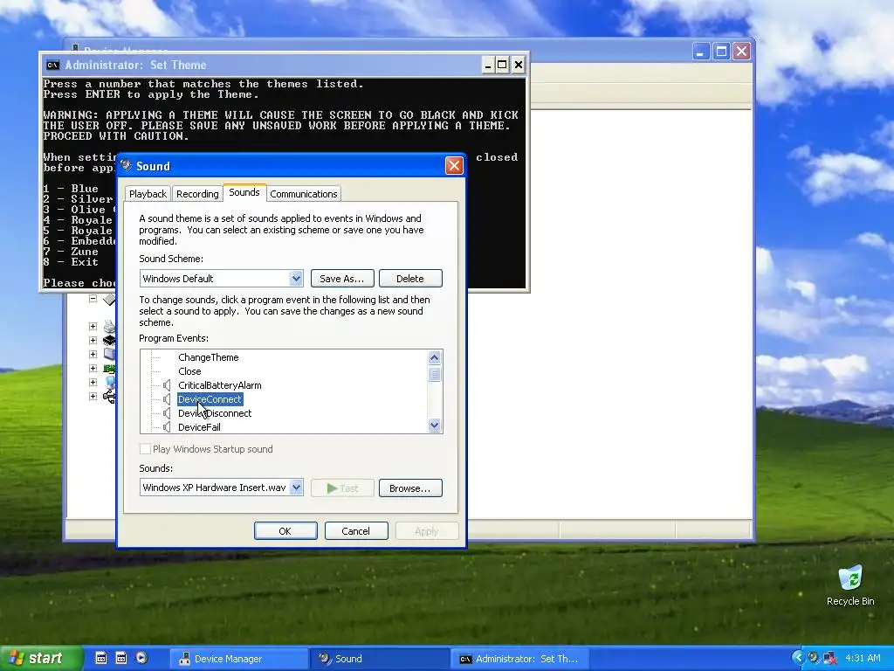Screen dimensions: 894x671
Task: Toggle Play Windows Startup sound checkbox
Action: tap(146, 449)
